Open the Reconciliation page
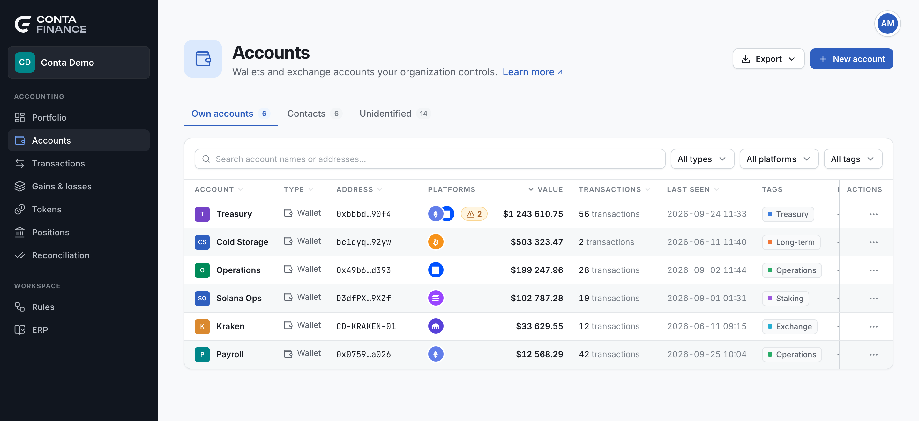The width and height of the screenshot is (919, 421). (x=78, y=255)
